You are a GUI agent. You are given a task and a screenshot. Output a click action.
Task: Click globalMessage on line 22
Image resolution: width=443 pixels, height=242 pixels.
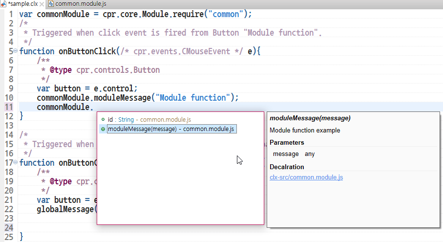click(65, 209)
